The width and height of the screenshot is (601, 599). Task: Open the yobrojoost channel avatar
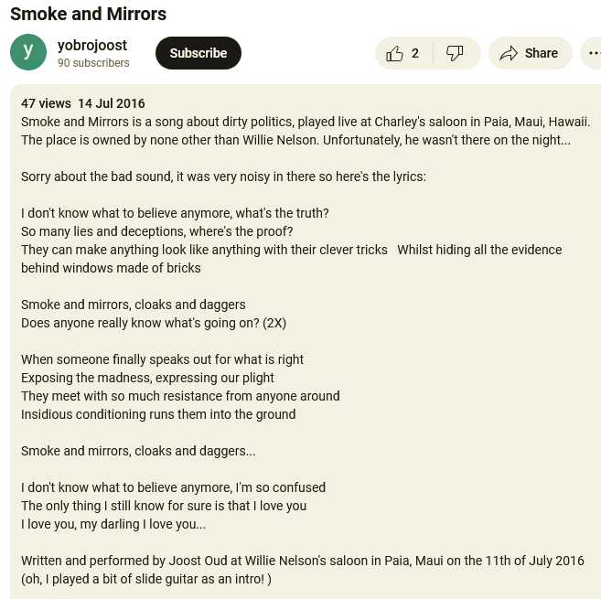pos(28,53)
